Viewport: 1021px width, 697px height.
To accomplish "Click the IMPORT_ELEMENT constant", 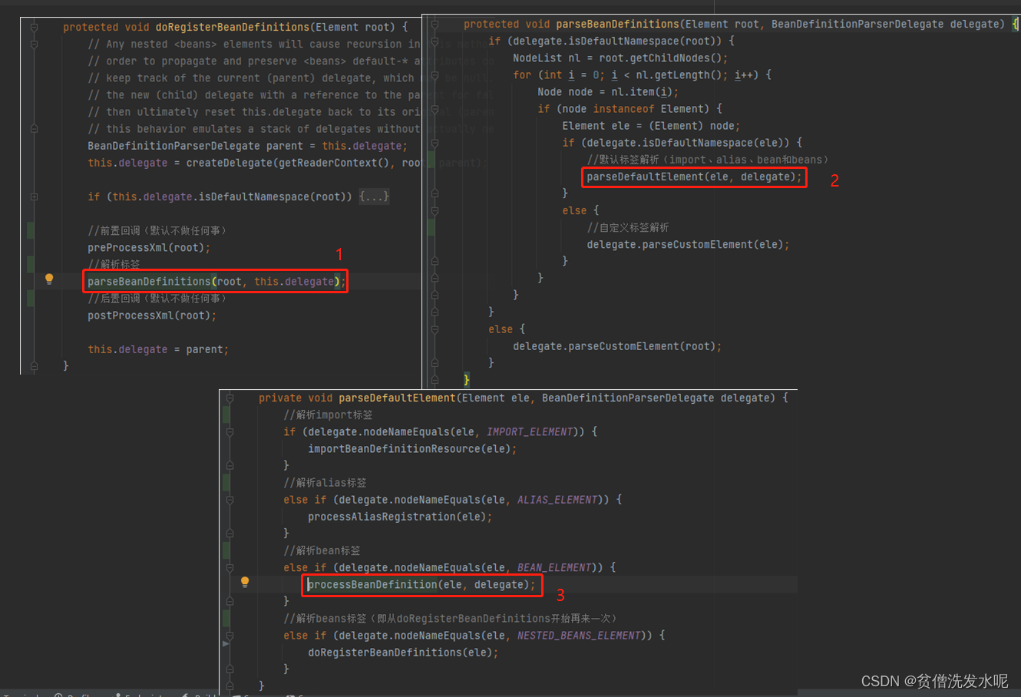I will pos(530,432).
